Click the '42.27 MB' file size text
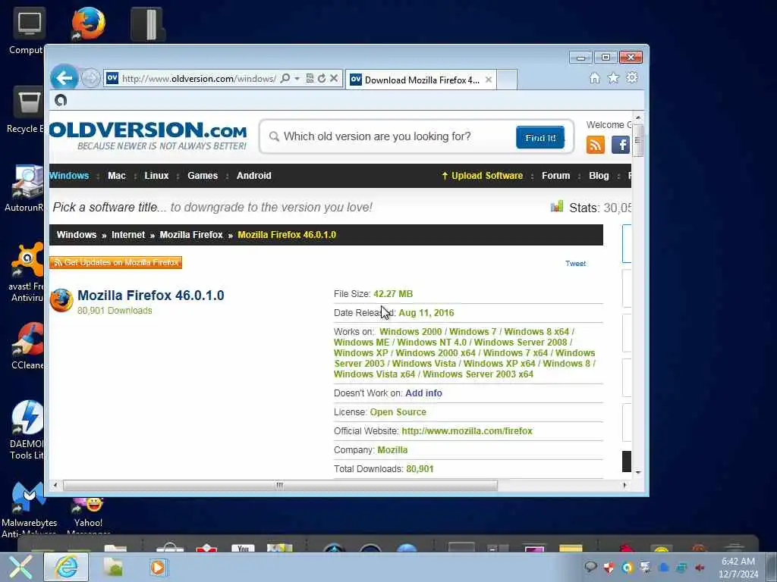Viewport: 777px width, 582px height. click(393, 294)
